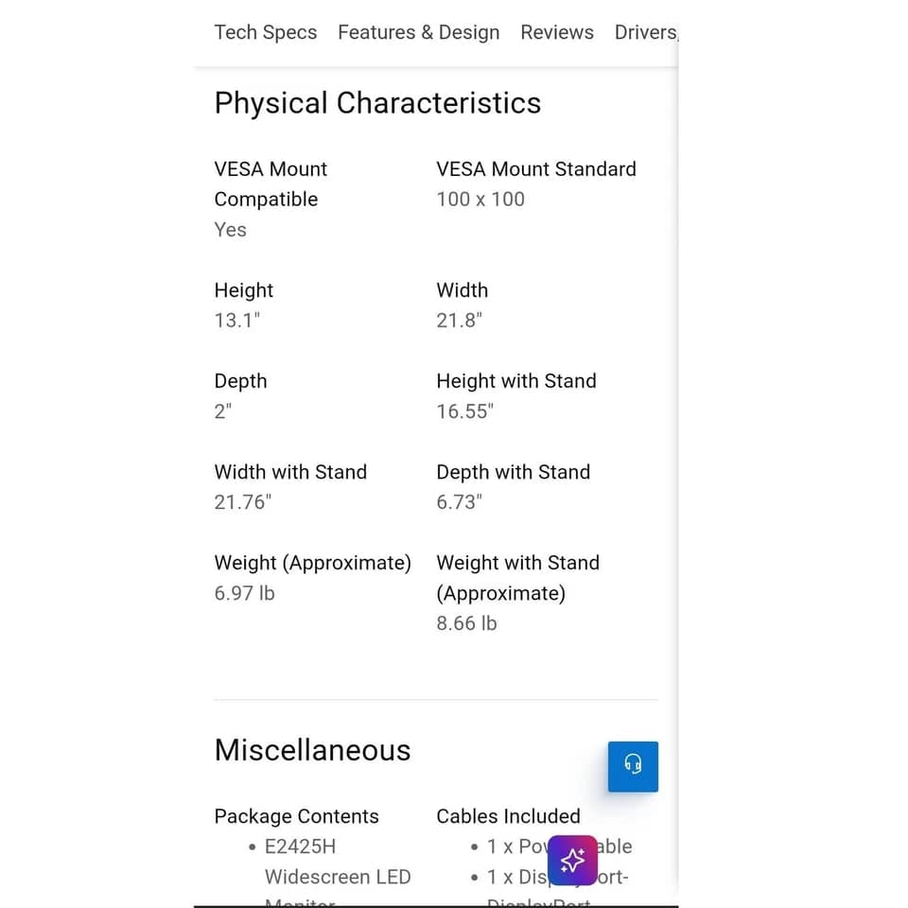Click the Cables Included label
The image size is (908, 908).
pyautogui.click(x=509, y=816)
